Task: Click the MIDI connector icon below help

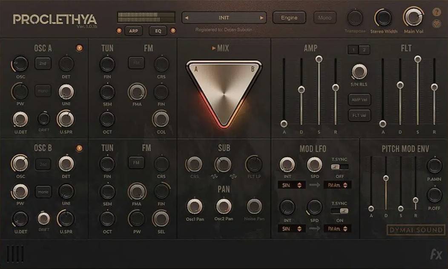Action: [x=437, y=24]
